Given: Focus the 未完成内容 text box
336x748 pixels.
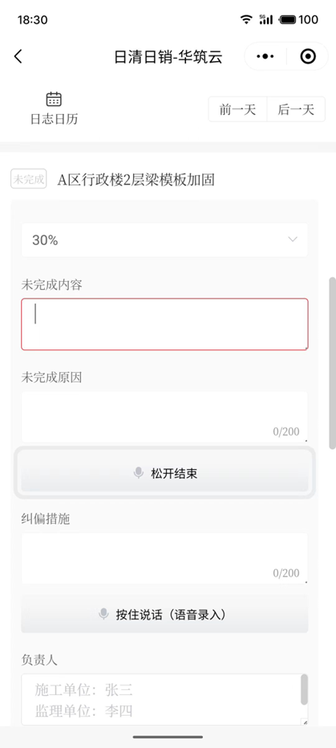Looking at the screenshot, I should 164,325.
